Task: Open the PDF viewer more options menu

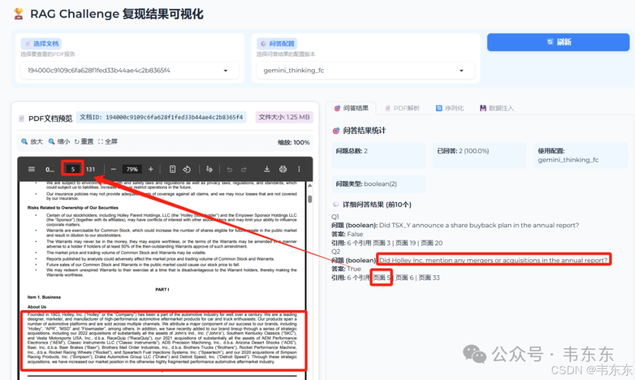Action: pyautogui.click(x=299, y=169)
